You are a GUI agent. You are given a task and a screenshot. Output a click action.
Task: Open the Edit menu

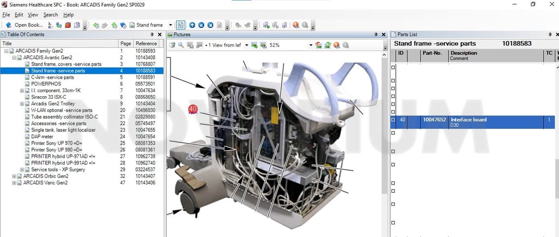19,15
